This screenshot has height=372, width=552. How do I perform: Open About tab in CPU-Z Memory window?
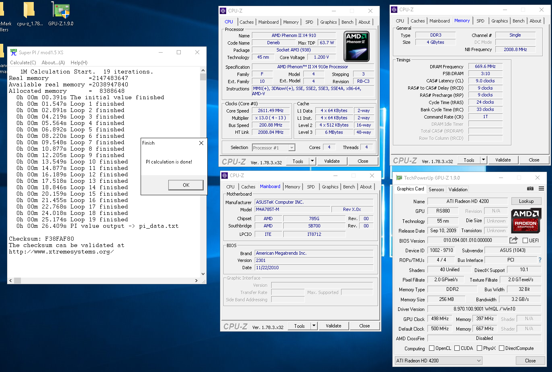click(x=535, y=21)
